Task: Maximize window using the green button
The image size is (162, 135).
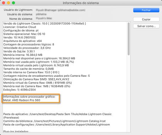Action: pyautogui.click(x=13, y=3)
